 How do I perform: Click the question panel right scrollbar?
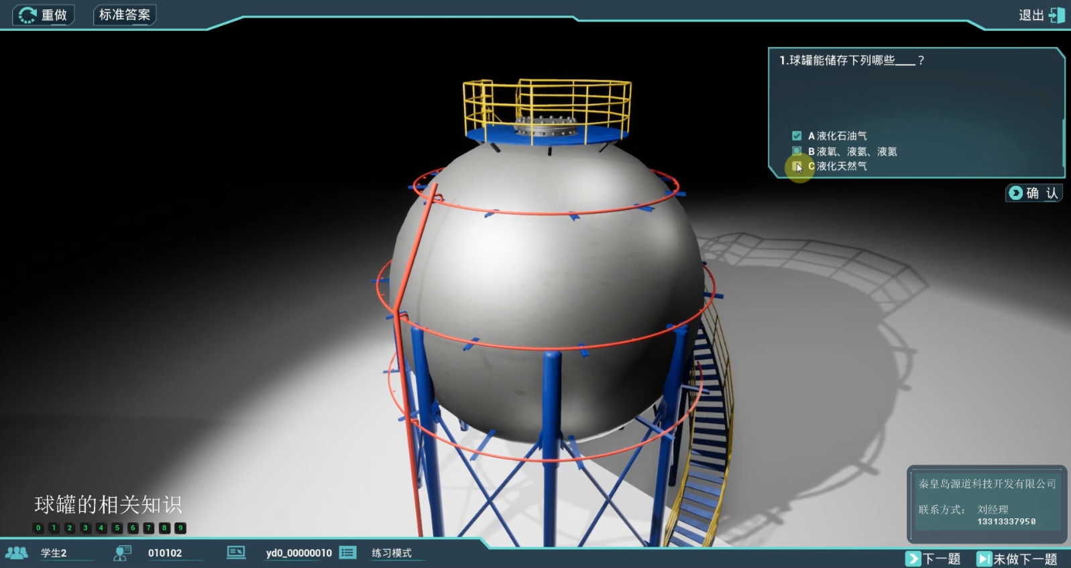click(x=1063, y=145)
